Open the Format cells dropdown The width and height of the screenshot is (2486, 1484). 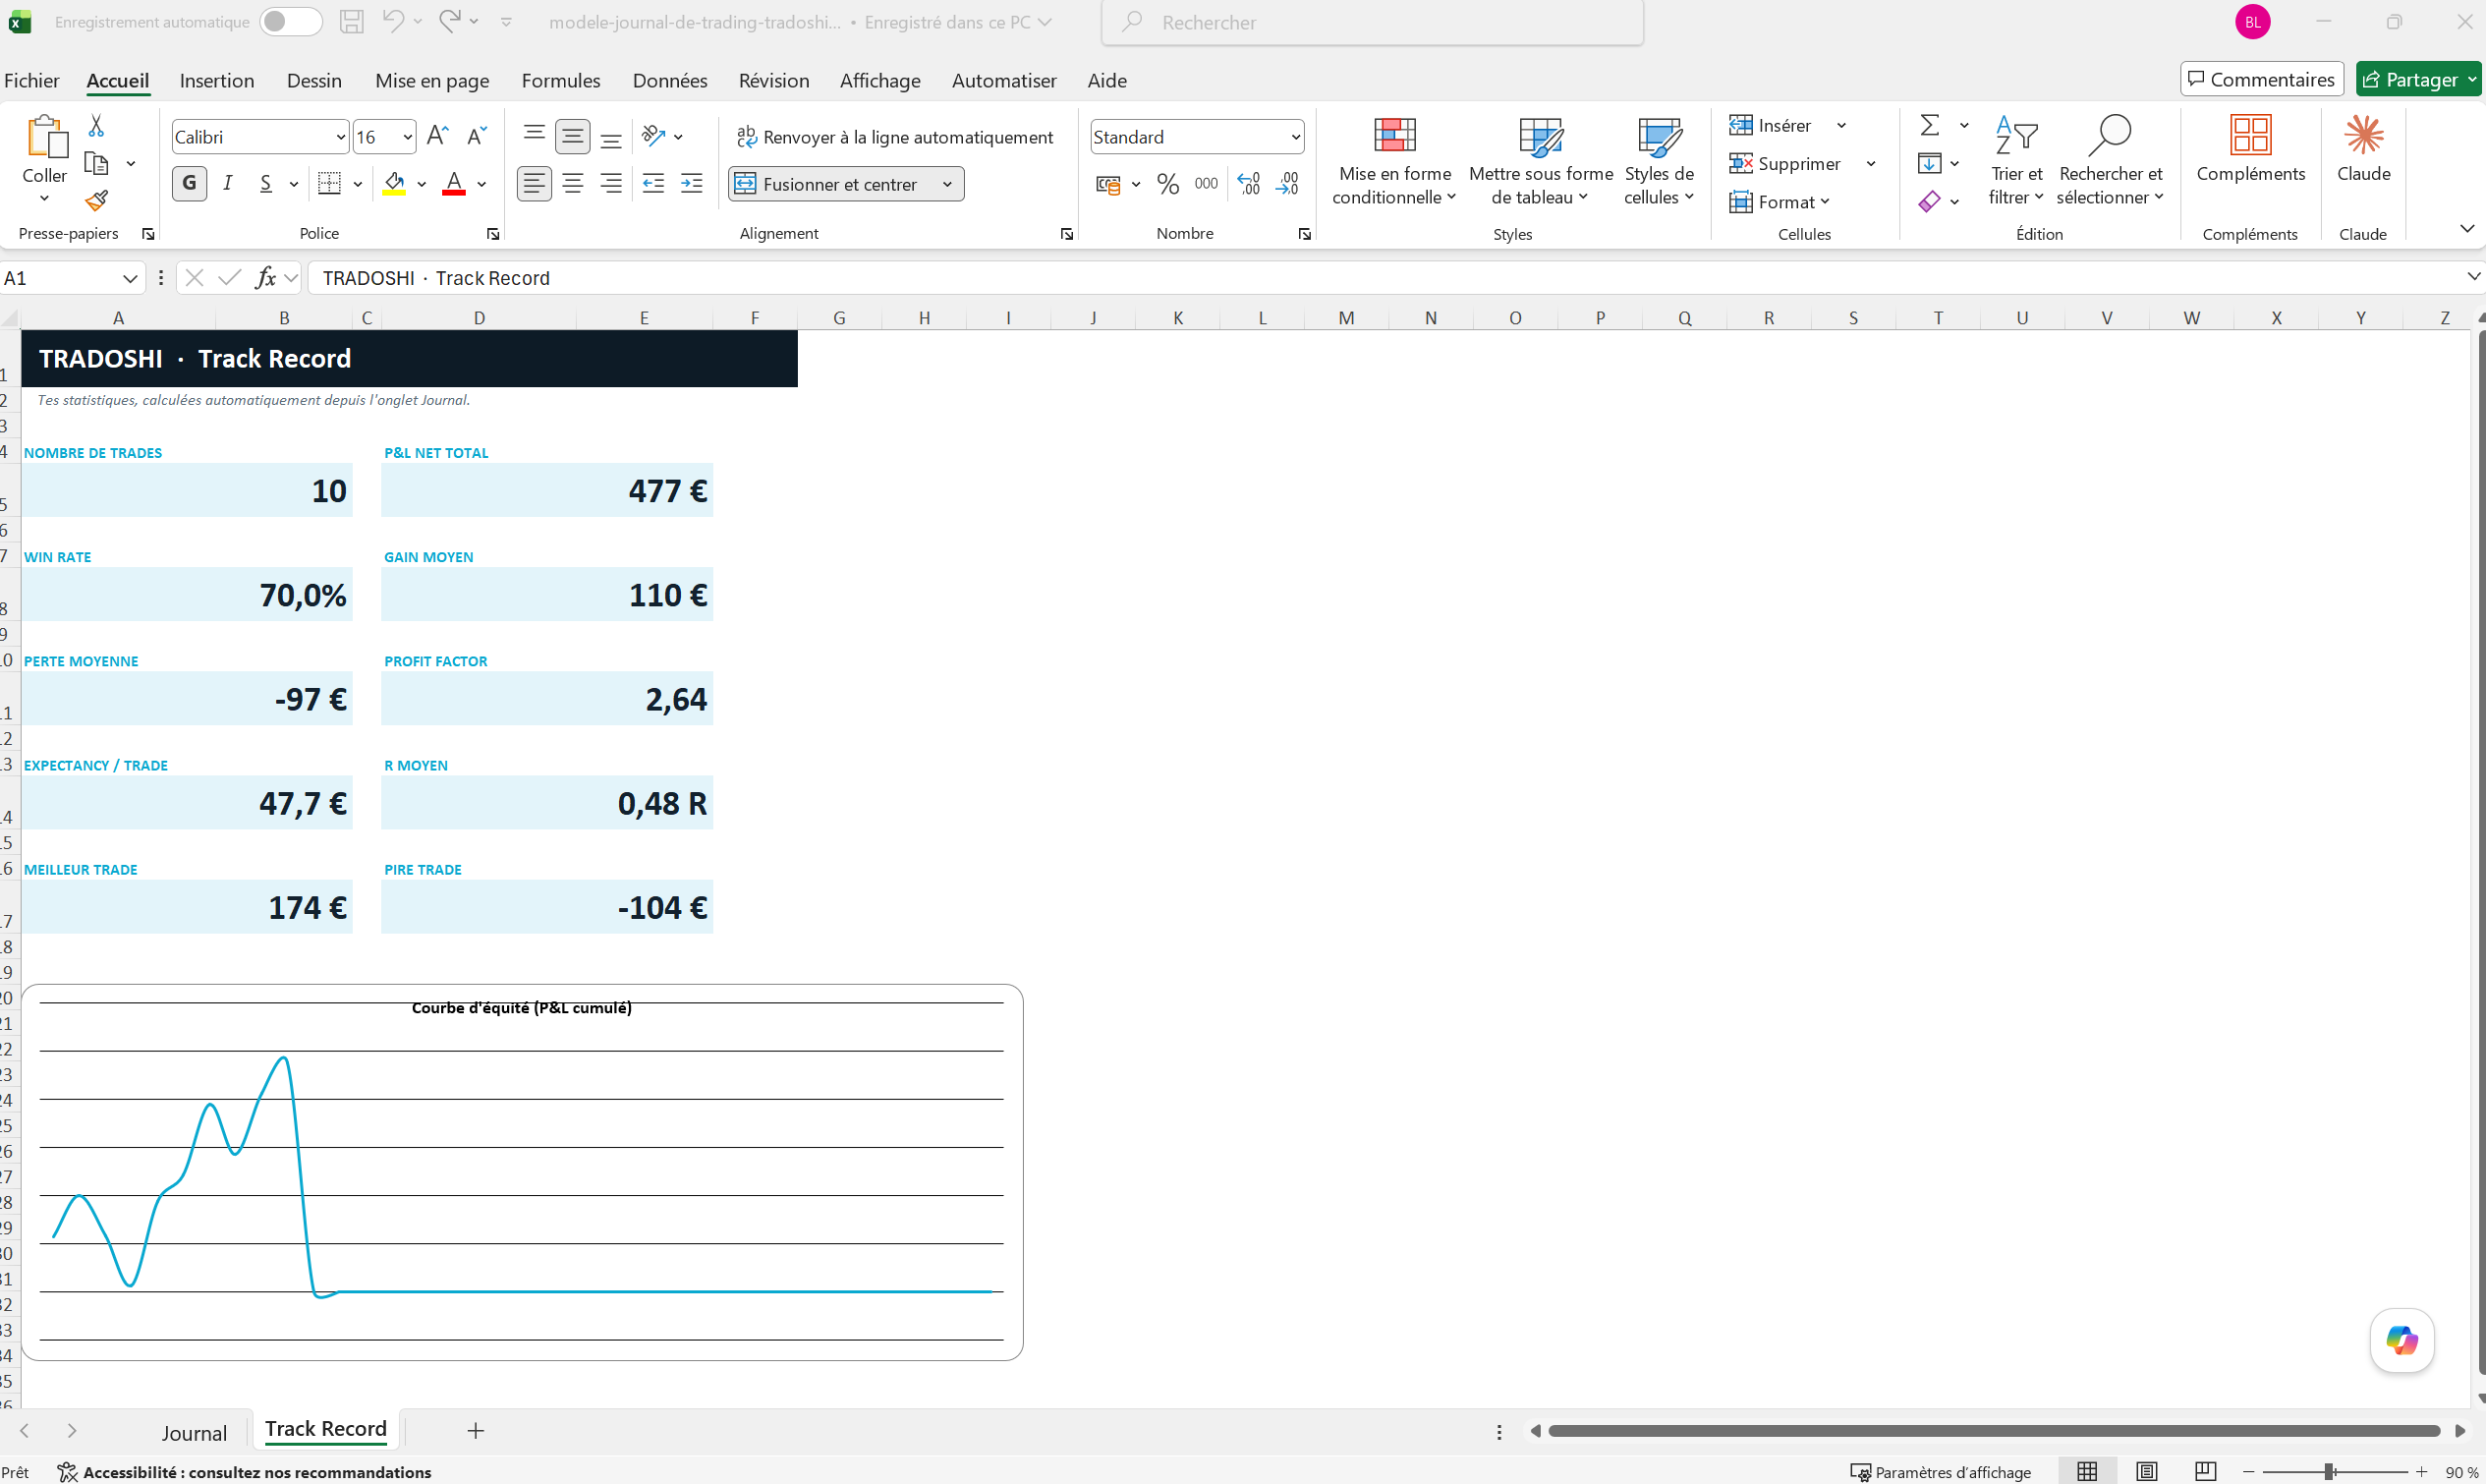tap(1780, 202)
